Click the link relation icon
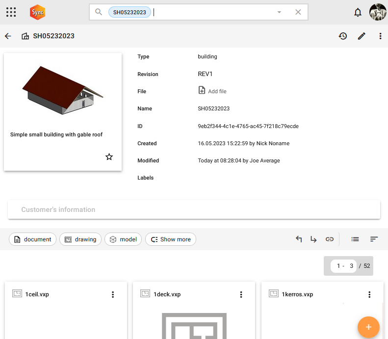388x339 pixels. [330, 239]
